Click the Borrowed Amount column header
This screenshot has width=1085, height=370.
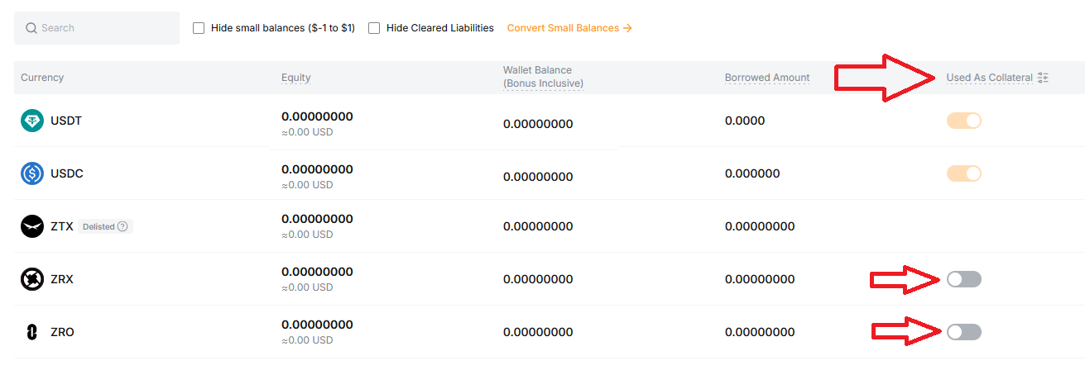click(x=767, y=78)
